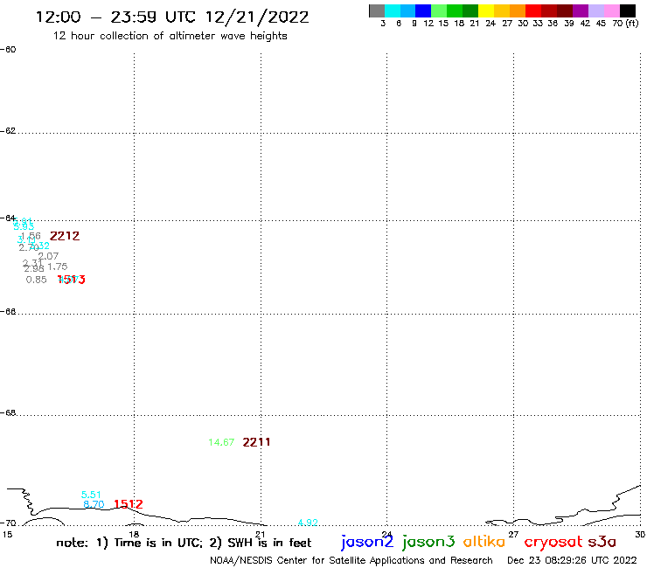This screenshot has width=647, height=568.
Task: Click the lavender swatch before 45
Action: (x=596, y=10)
